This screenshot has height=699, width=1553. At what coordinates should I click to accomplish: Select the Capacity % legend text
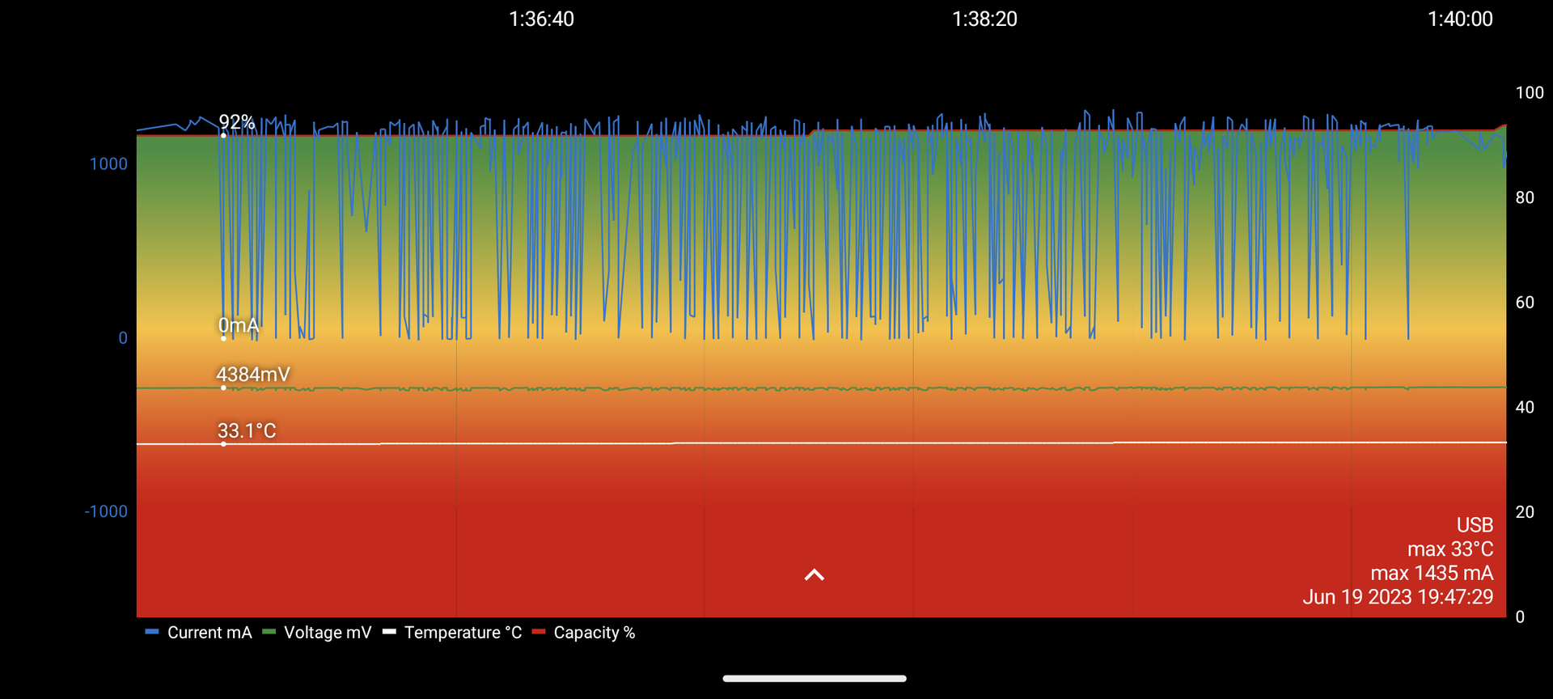595,633
